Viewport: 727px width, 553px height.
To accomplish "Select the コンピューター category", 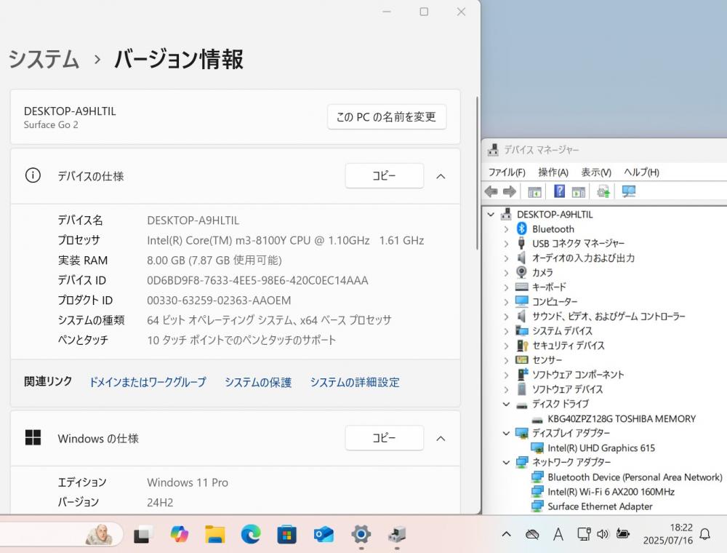I will 555,302.
